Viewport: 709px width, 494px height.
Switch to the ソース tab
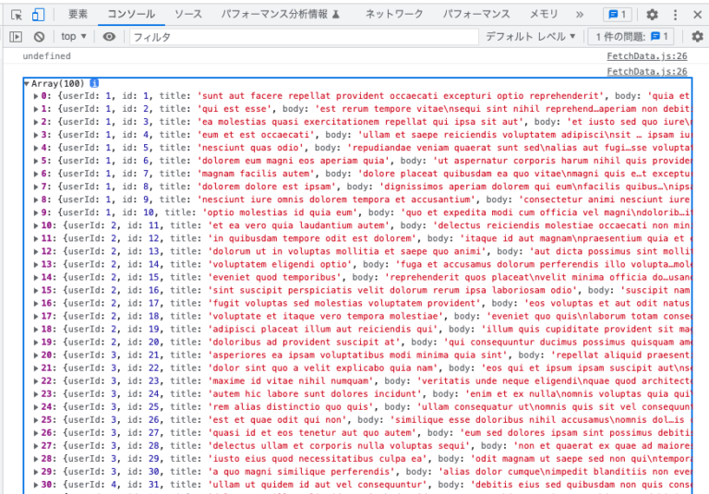pos(188,15)
